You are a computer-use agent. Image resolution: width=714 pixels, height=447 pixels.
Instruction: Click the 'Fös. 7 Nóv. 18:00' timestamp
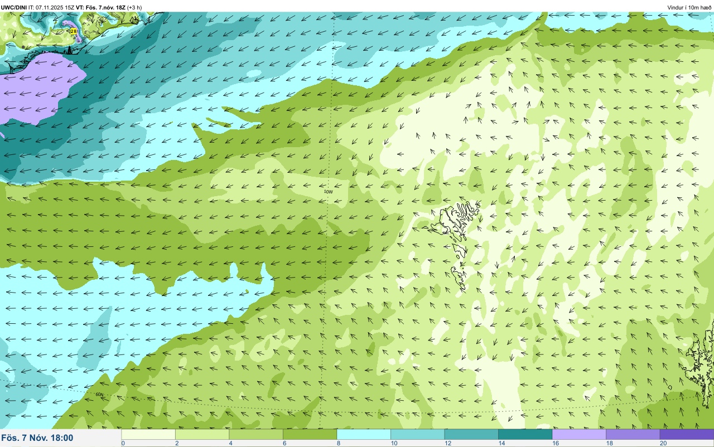37,438
